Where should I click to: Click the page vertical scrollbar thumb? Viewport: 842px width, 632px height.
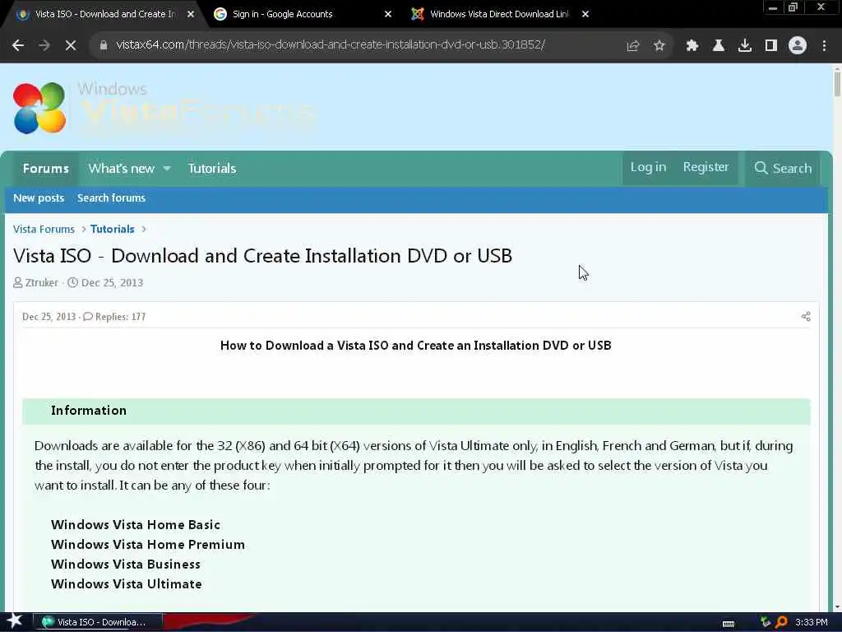(x=836, y=83)
